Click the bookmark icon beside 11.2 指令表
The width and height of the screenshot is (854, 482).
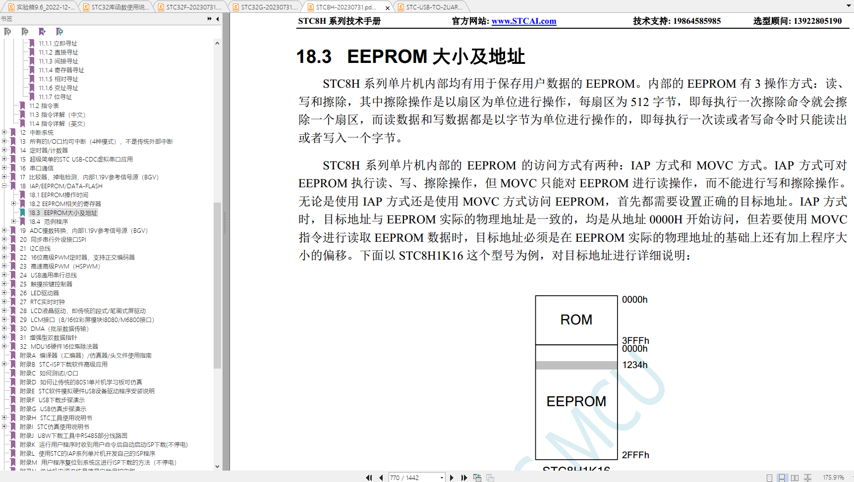(x=22, y=106)
